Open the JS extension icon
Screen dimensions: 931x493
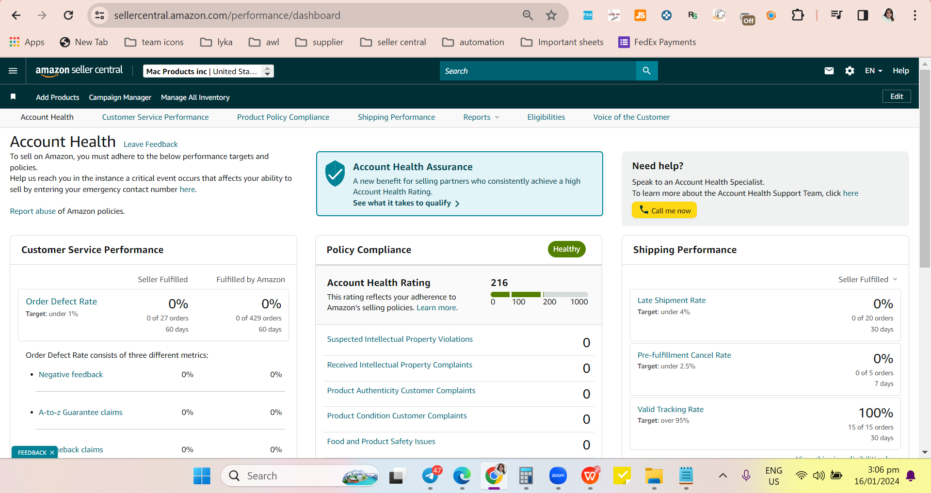coord(640,16)
